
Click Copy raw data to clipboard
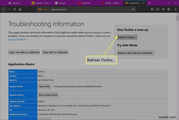(24, 52)
